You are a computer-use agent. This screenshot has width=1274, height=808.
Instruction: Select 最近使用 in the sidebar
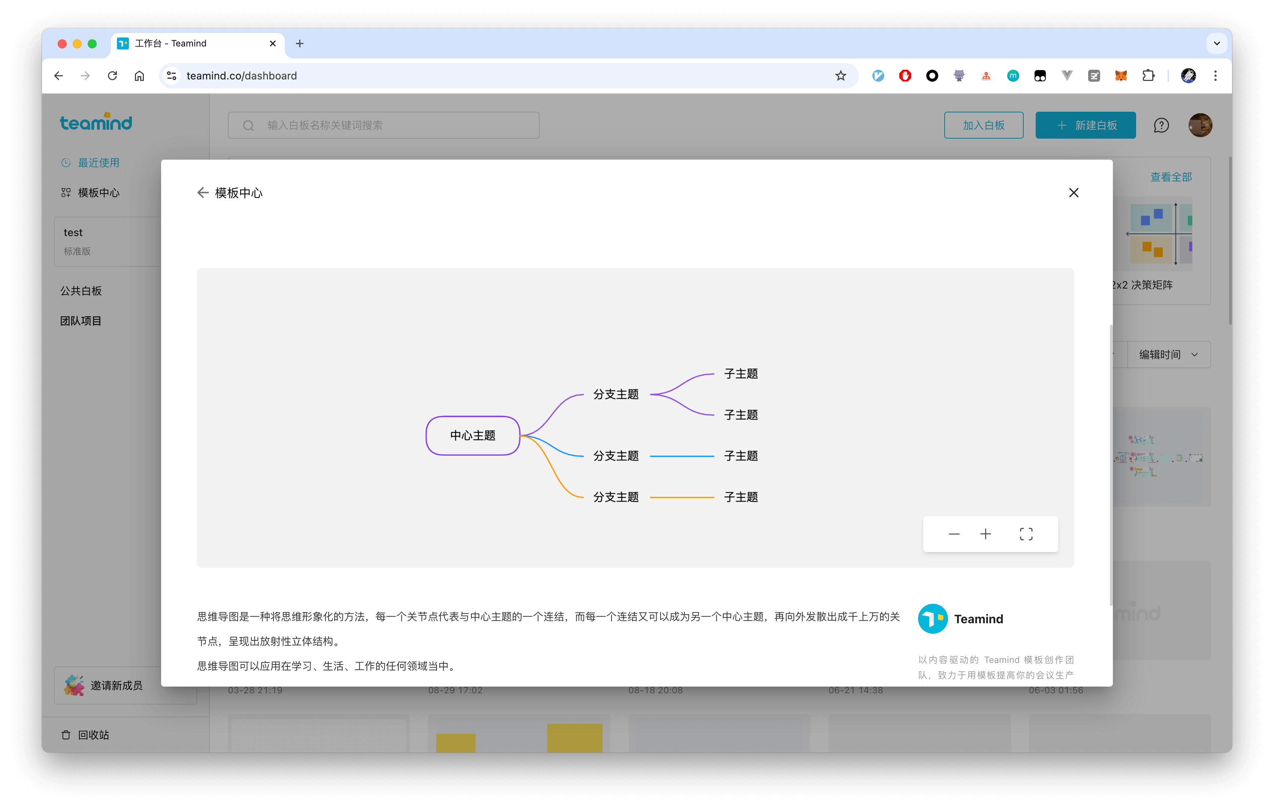[x=99, y=163]
